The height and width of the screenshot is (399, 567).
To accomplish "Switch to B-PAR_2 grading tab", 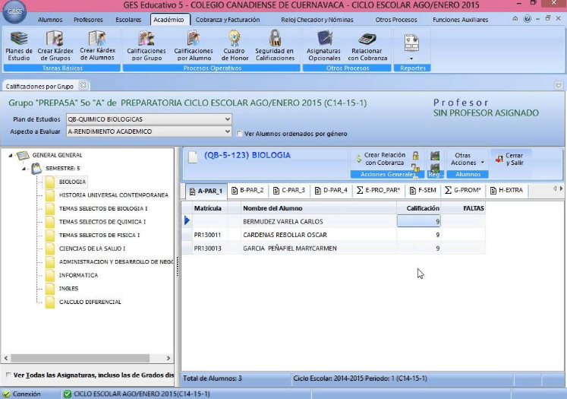I will pos(247,191).
